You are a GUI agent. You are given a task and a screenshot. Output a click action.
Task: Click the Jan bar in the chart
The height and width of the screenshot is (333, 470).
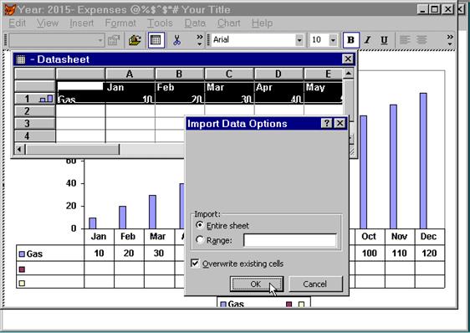(93, 223)
